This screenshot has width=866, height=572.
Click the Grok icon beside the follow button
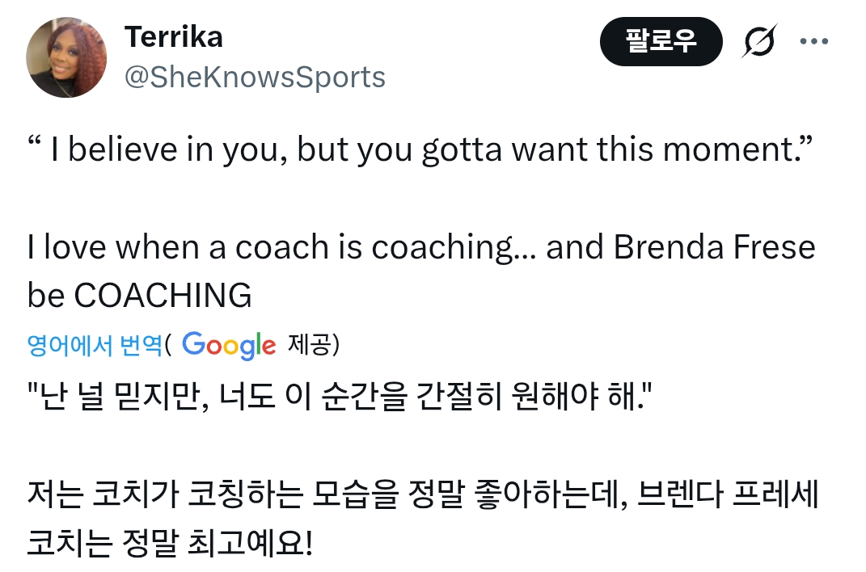click(759, 42)
